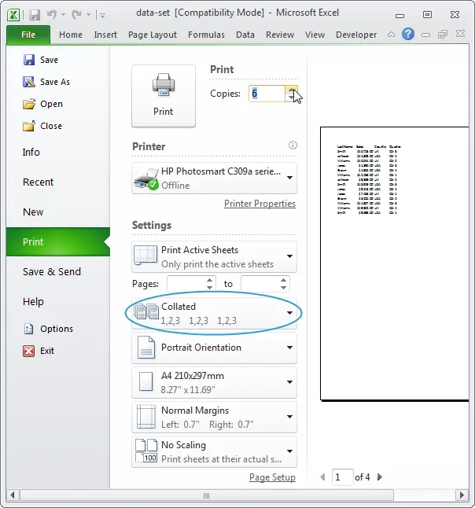Click the blue Help question mark icon
475x508 pixels.
tap(408, 34)
